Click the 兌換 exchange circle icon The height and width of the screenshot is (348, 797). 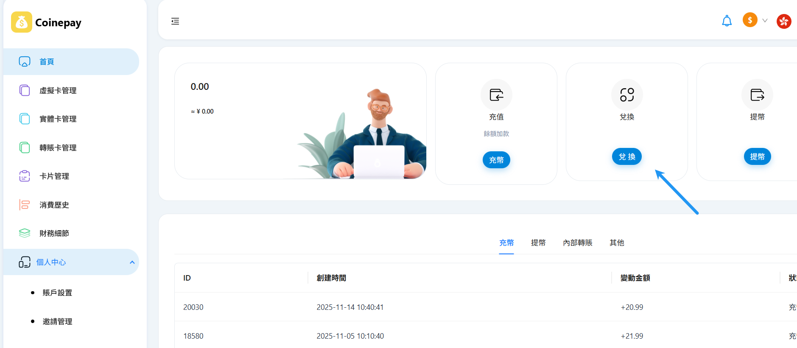(x=627, y=95)
